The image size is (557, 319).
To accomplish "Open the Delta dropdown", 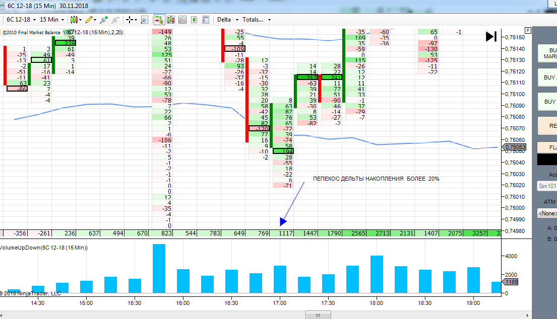I will coord(228,20).
